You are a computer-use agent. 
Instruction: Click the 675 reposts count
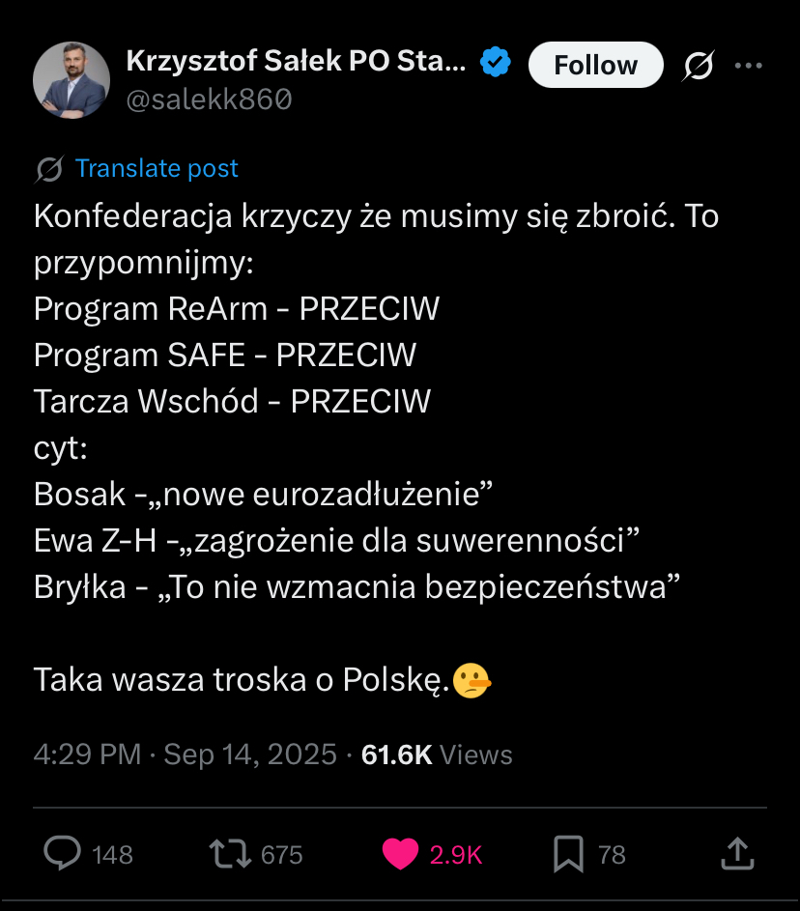[282, 855]
